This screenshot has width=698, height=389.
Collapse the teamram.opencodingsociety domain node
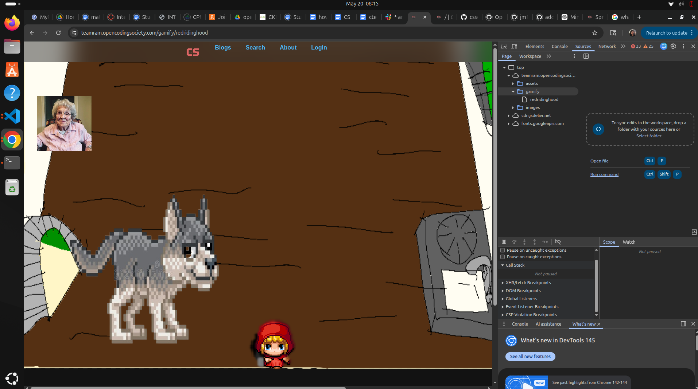coord(509,75)
